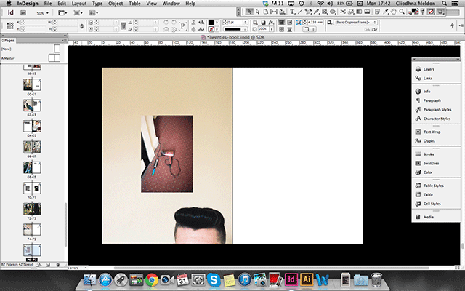Select the Note tool
This screenshot has width=465, height=291.
point(377,12)
